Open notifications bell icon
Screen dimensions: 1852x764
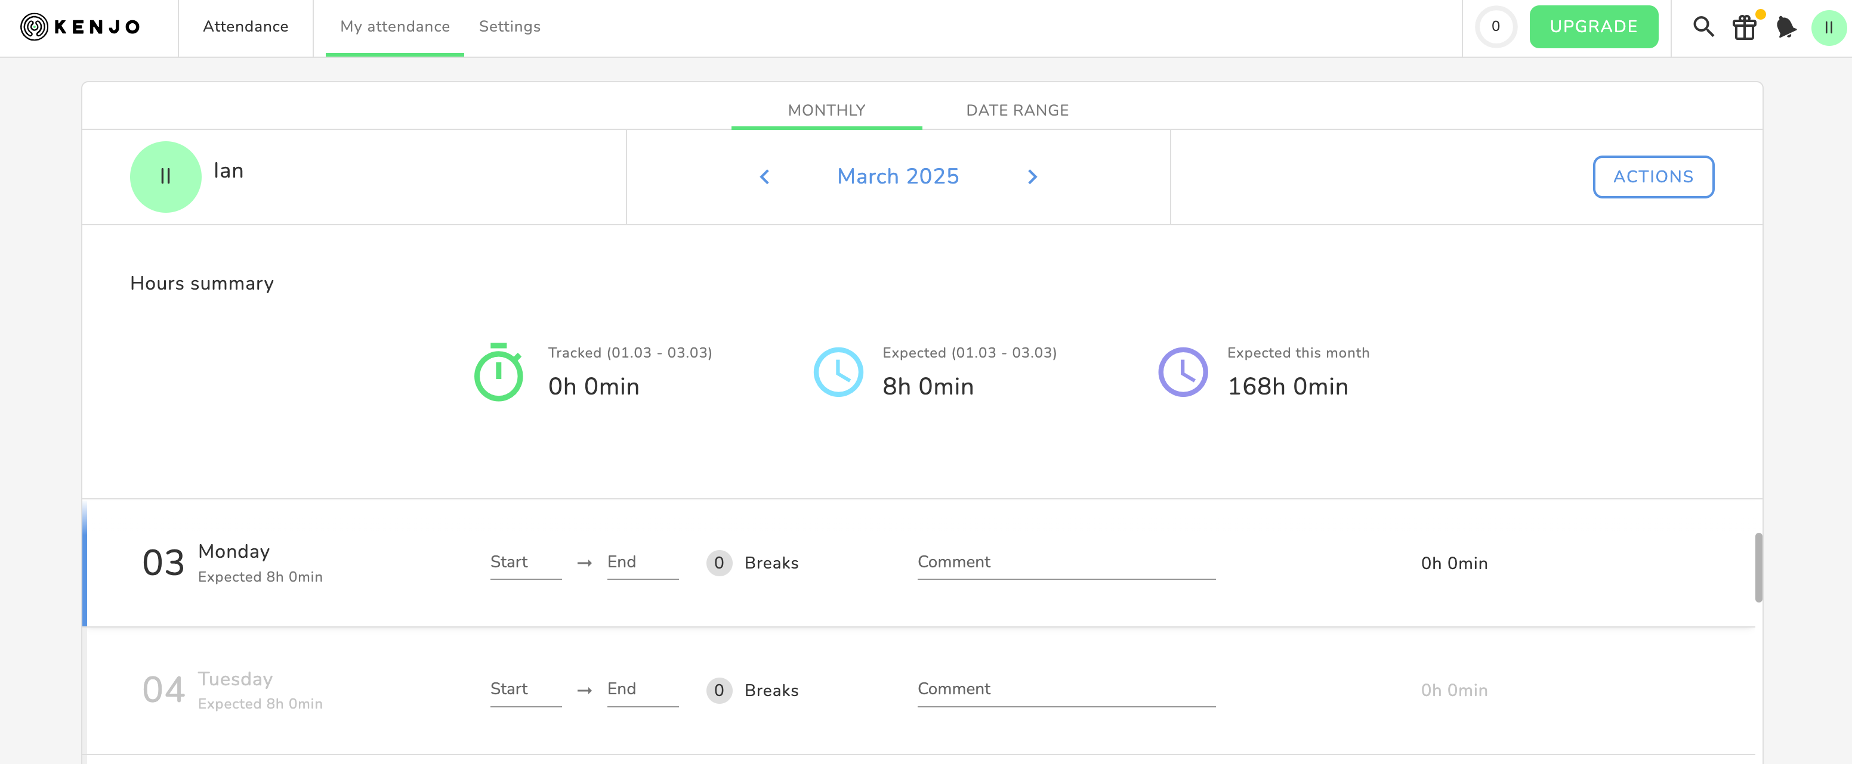point(1785,27)
